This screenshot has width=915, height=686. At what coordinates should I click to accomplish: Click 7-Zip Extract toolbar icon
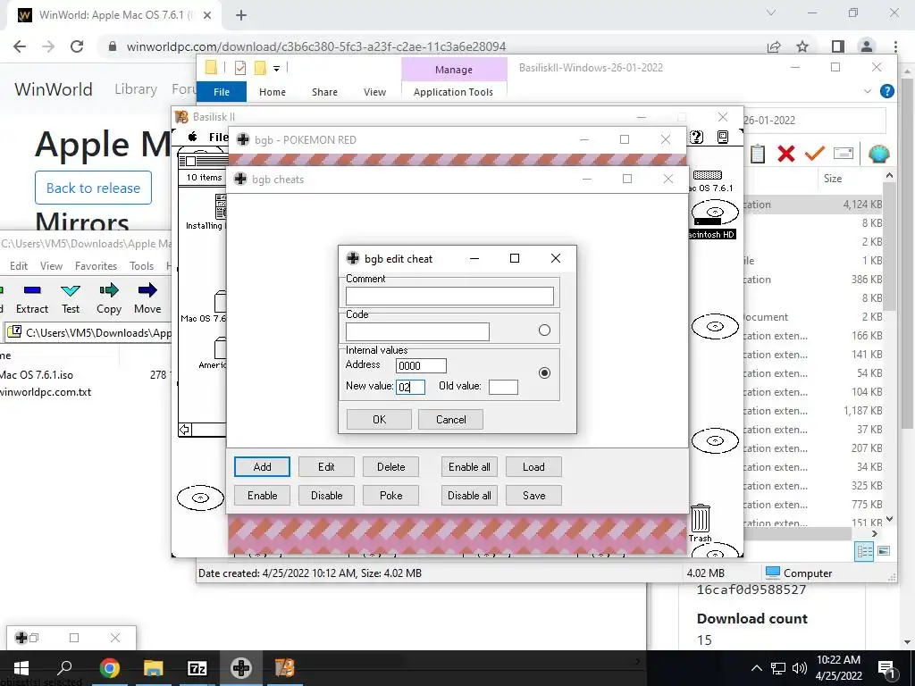coord(32,298)
